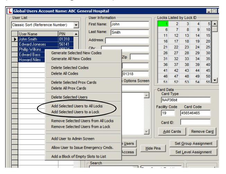Image resolution: width=226 pixels, height=174 pixels.
Task: Click the lock list scrollbar thumb
Action: point(215,29)
